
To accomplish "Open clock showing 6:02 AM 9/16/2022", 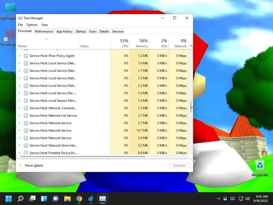I will 261,199.
